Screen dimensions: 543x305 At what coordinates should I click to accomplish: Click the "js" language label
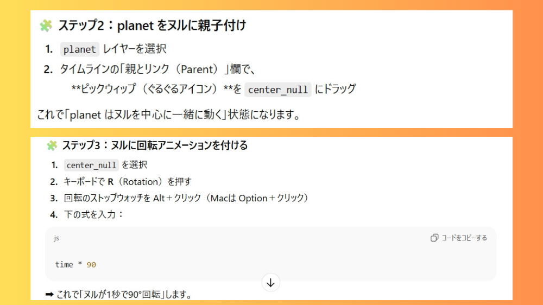[56, 238]
